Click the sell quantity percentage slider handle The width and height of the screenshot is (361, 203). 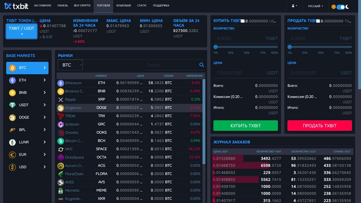[290, 47]
